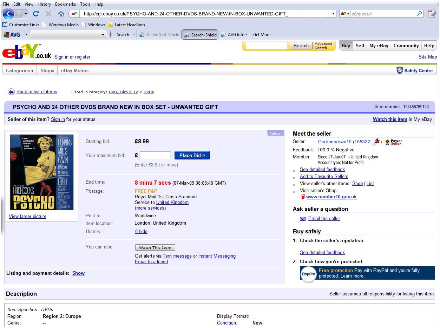Open the Tools menu
Screen dimensions: 440x328
tap(85, 4)
